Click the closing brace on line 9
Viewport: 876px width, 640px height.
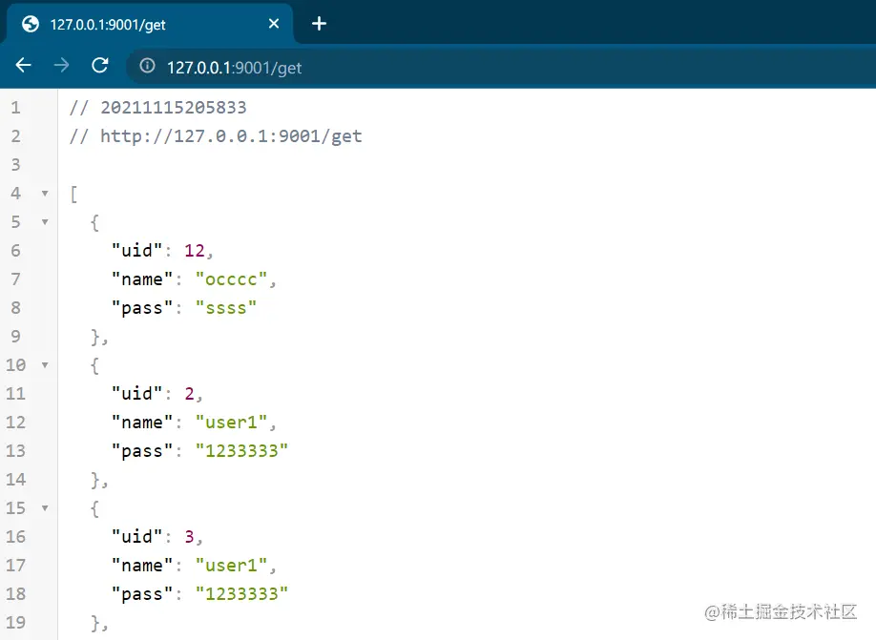pyautogui.click(x=95, y=337)
